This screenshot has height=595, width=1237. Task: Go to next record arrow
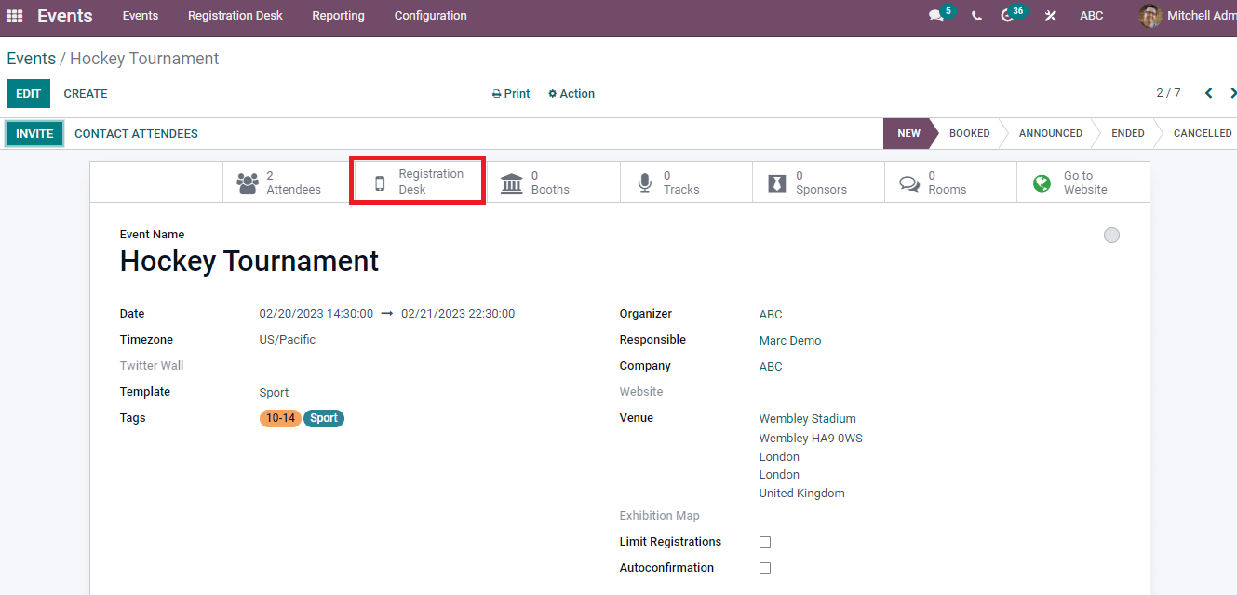pos(1233,93)
